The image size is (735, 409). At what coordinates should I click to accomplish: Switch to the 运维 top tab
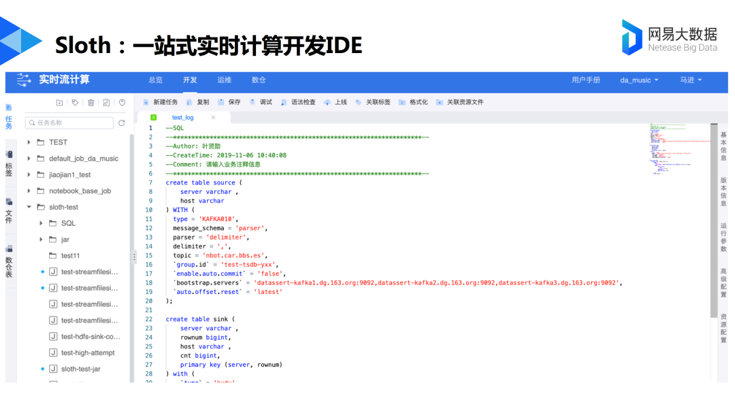pyautogui.click(x=225, y=80)
